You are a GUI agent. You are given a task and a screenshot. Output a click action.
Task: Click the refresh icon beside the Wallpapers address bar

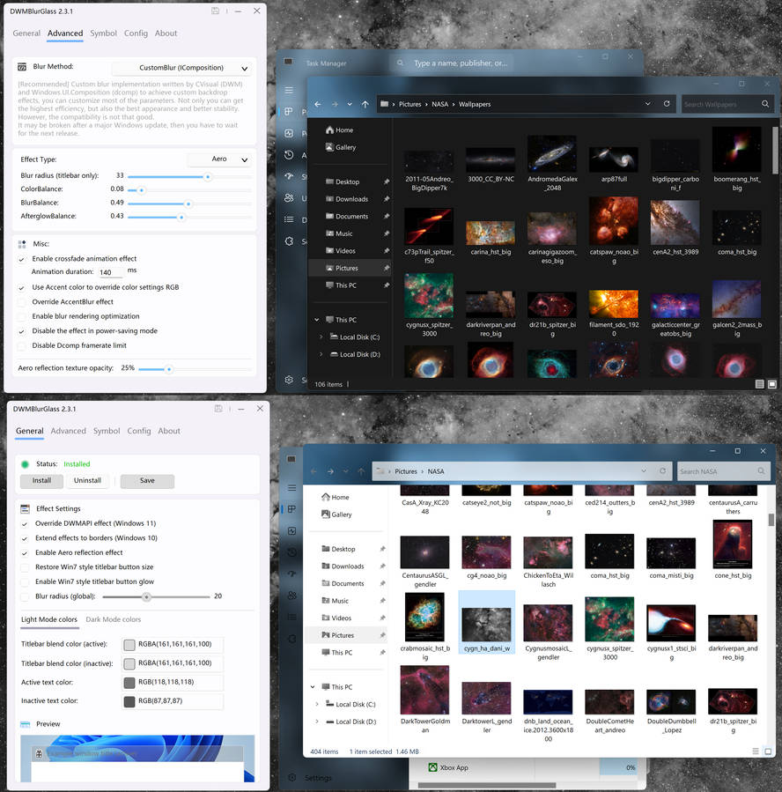668,103
